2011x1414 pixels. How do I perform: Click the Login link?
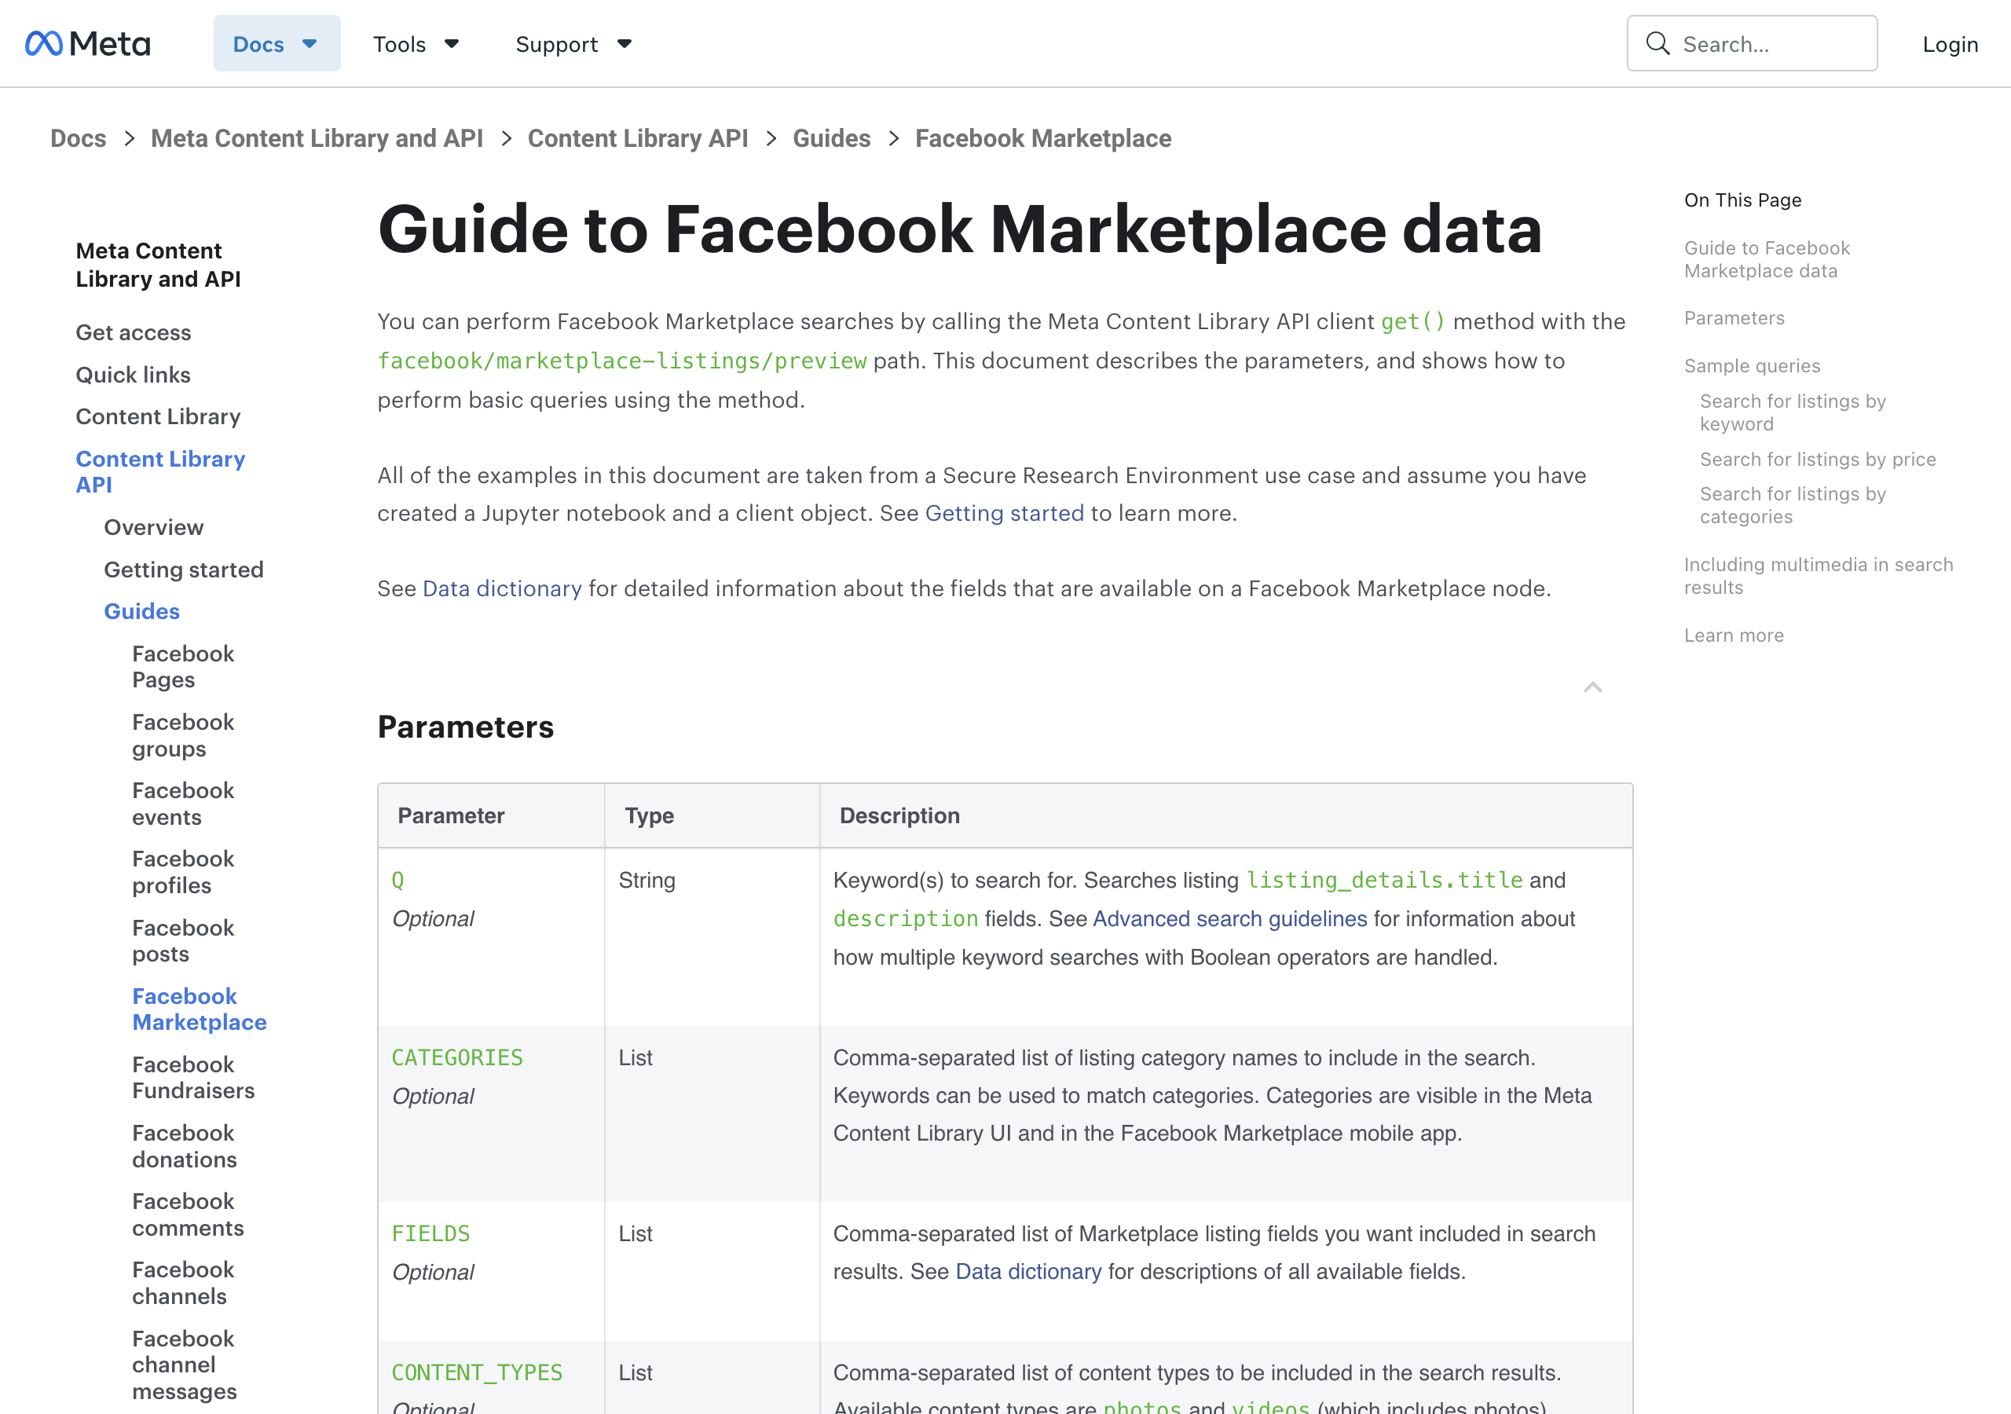[x=1950, y=44]
